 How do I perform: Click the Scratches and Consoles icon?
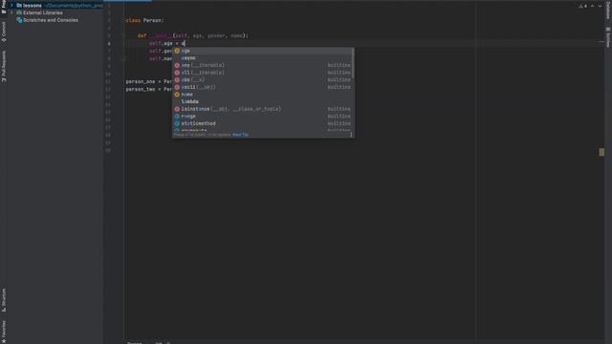(x=19, y=20)
